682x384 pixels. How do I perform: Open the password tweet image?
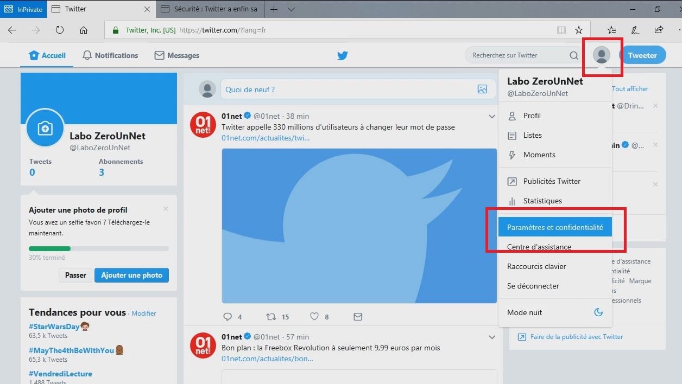click(x=359, y=226)
